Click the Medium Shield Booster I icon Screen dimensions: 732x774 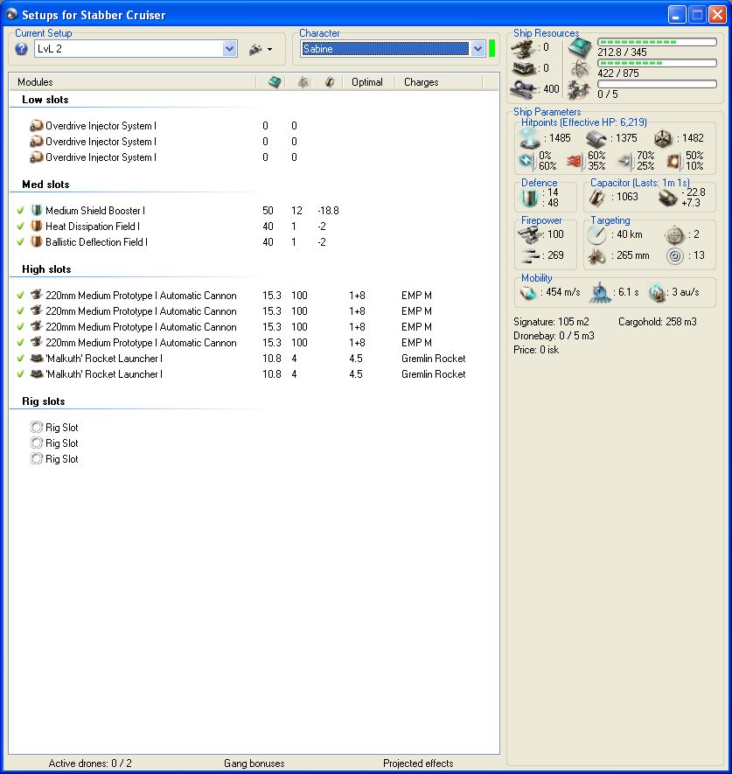(x=36, y=210)
